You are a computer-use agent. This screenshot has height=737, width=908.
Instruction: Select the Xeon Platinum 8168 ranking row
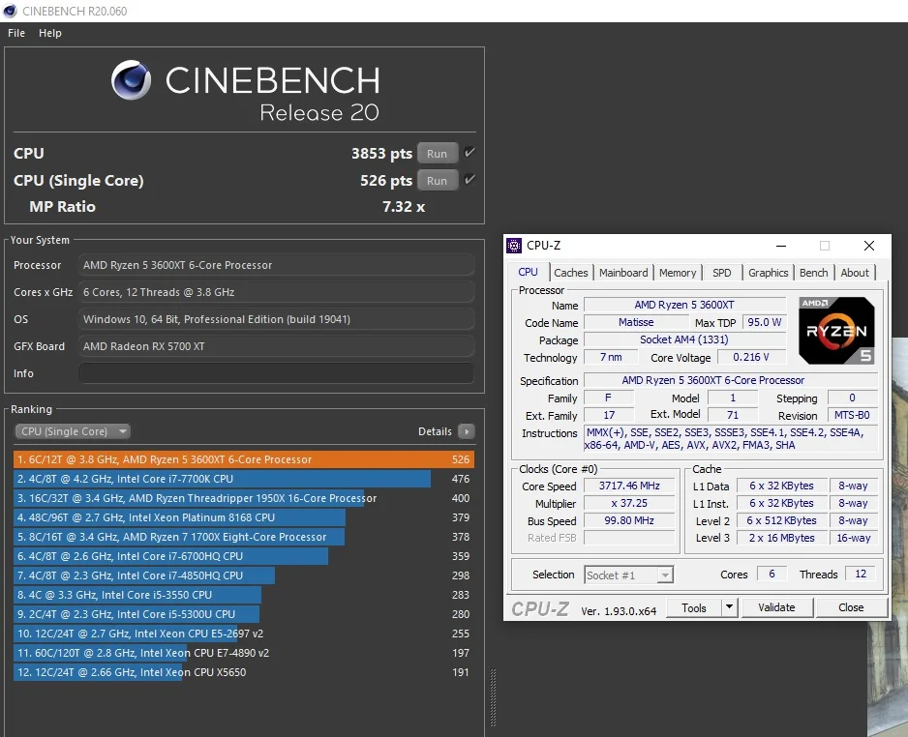(244, 517)
